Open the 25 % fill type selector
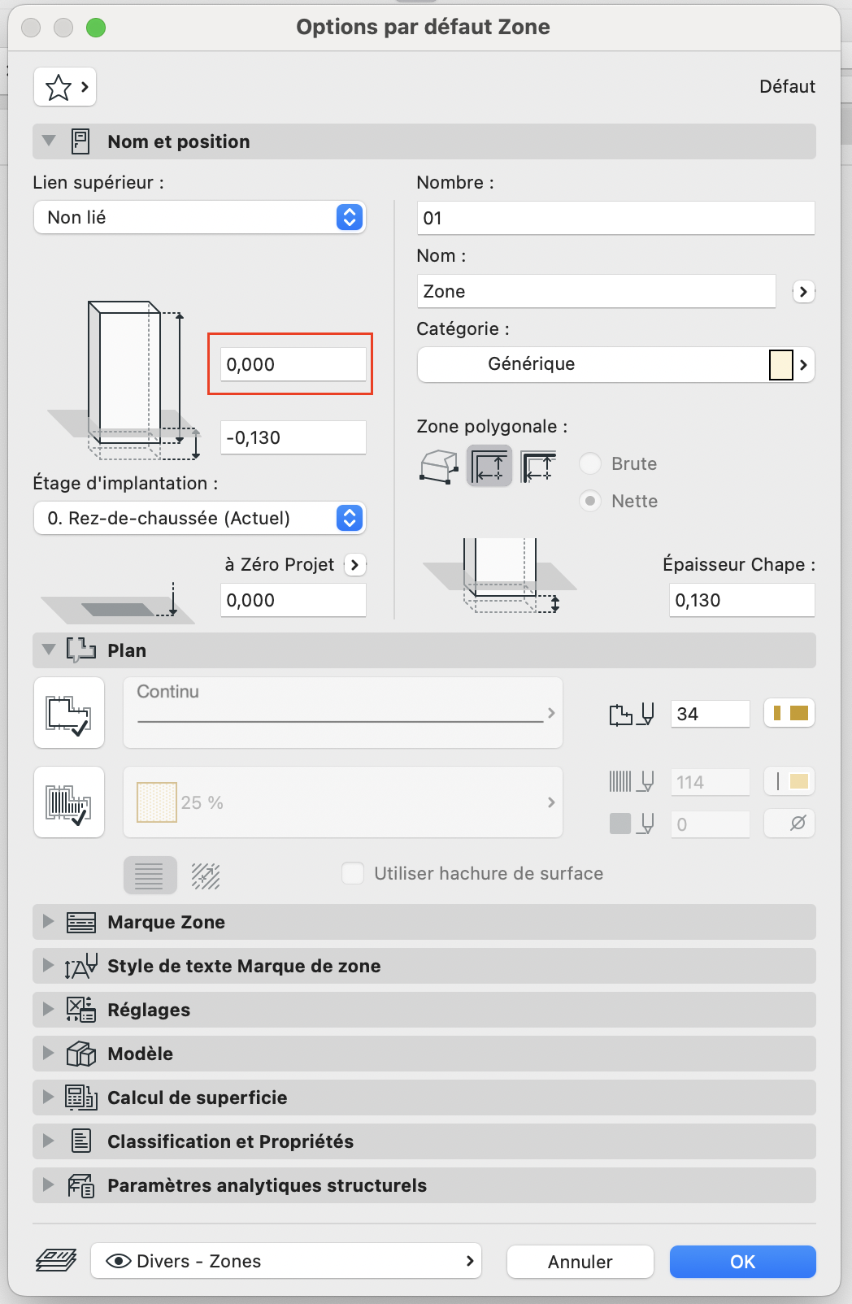Image resolution: width=852 pixels, height=1304 pixels. [343, 802]
